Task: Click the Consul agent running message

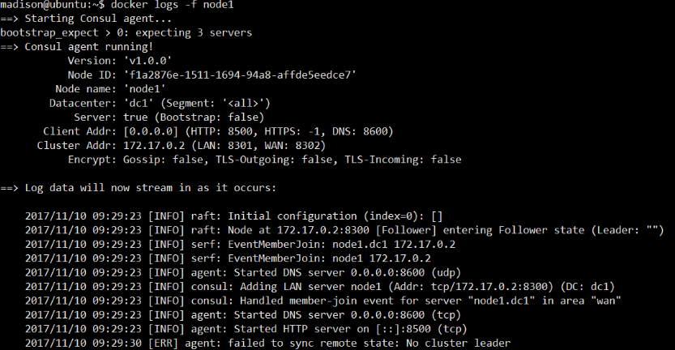Action: point(77,47)
